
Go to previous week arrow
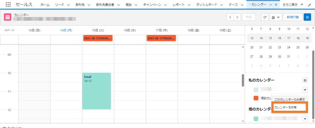pos(230,17)
